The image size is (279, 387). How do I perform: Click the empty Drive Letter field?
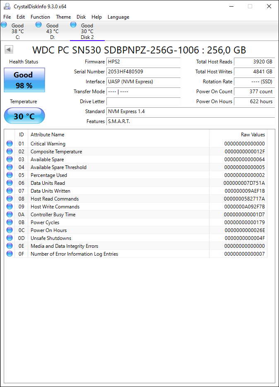pyautogui.click(x=144, y=102)
